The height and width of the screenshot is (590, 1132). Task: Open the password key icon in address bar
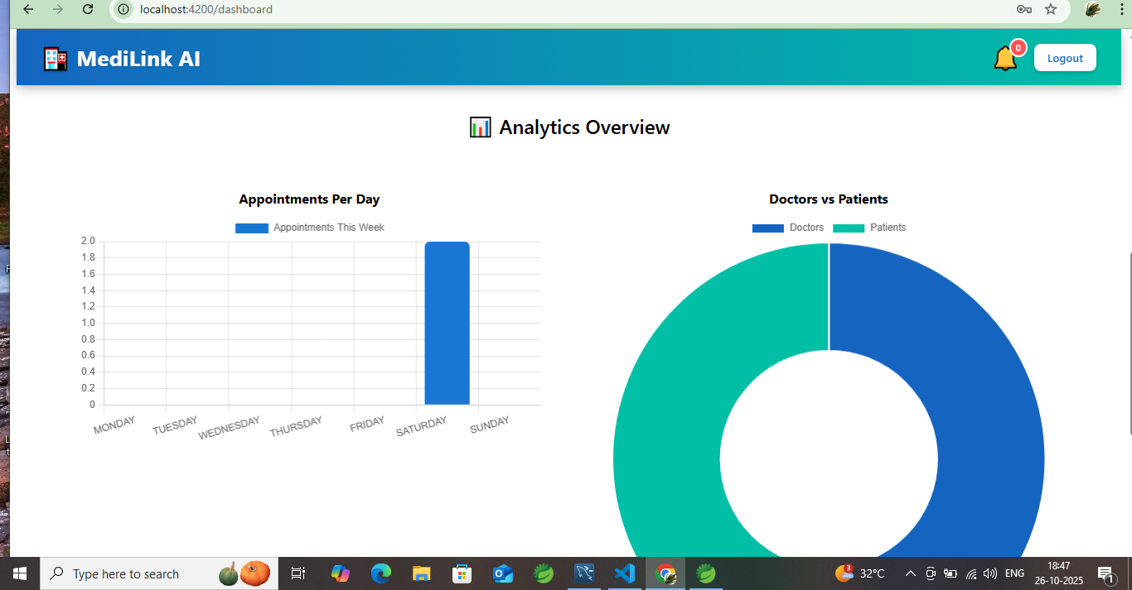point(1023,9)
